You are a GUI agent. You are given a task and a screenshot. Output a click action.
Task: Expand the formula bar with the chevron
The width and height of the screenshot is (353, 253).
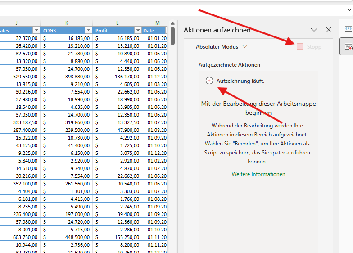349,9
